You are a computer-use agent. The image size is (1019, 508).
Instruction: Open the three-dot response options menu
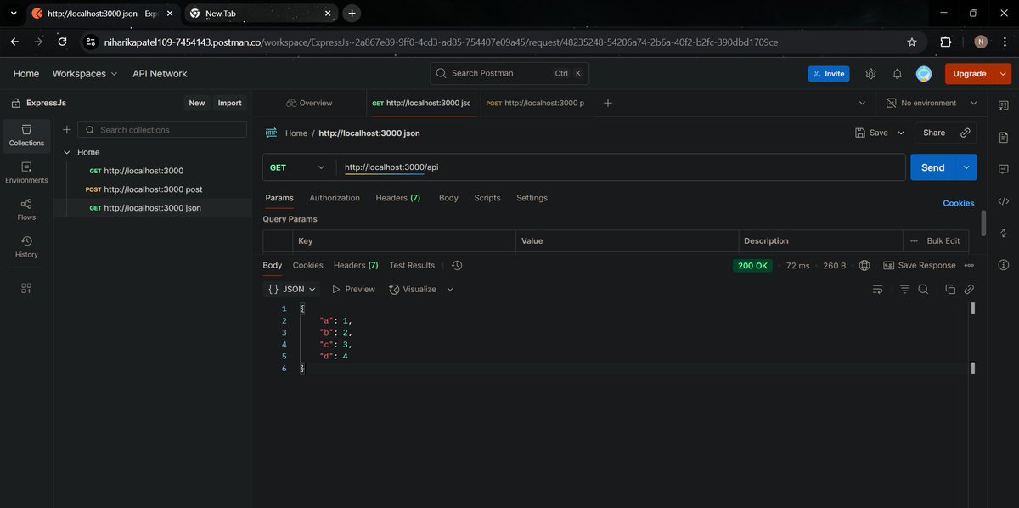(x=969, y=266)
